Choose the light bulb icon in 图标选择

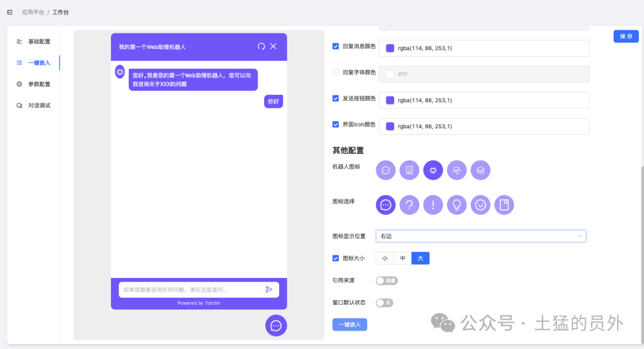point(457,205)
